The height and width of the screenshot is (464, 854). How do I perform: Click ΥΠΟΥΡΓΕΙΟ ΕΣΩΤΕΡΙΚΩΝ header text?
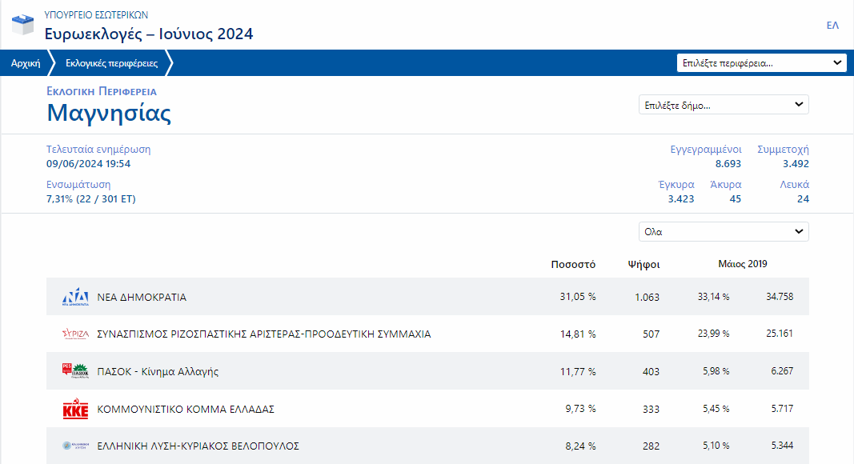[96, 14]
